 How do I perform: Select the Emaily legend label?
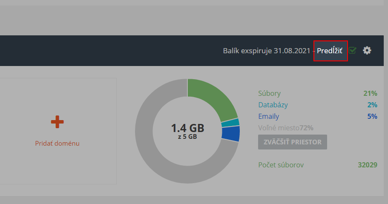click(269, 116)
